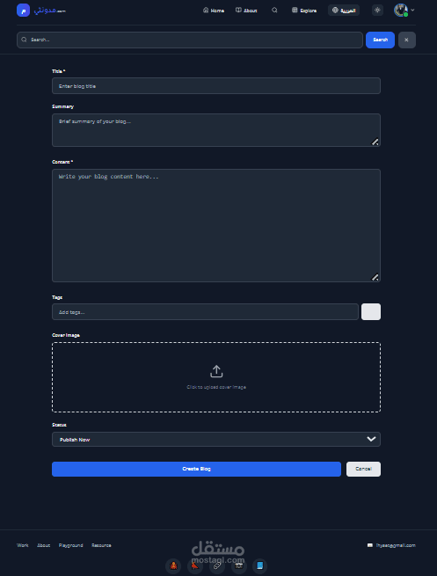Switch language to Arabic (العربية)

344,11
